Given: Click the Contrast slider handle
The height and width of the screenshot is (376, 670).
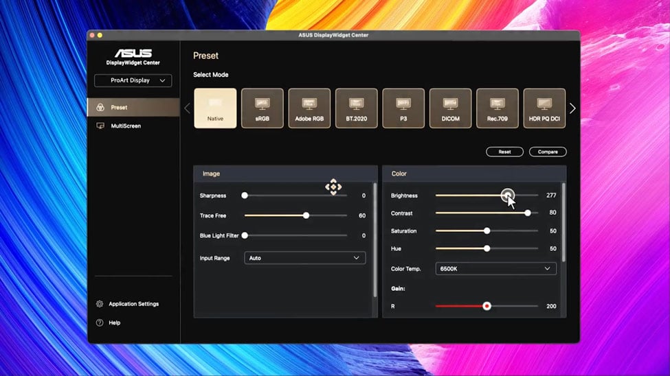Looking at the screenshot, I should tap(528, 213).
